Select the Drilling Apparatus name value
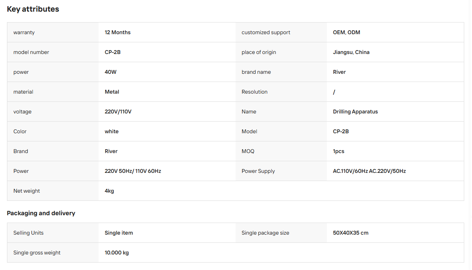This screenshot has width=472, height=270. pyautogui.click(x=356, y=111)
